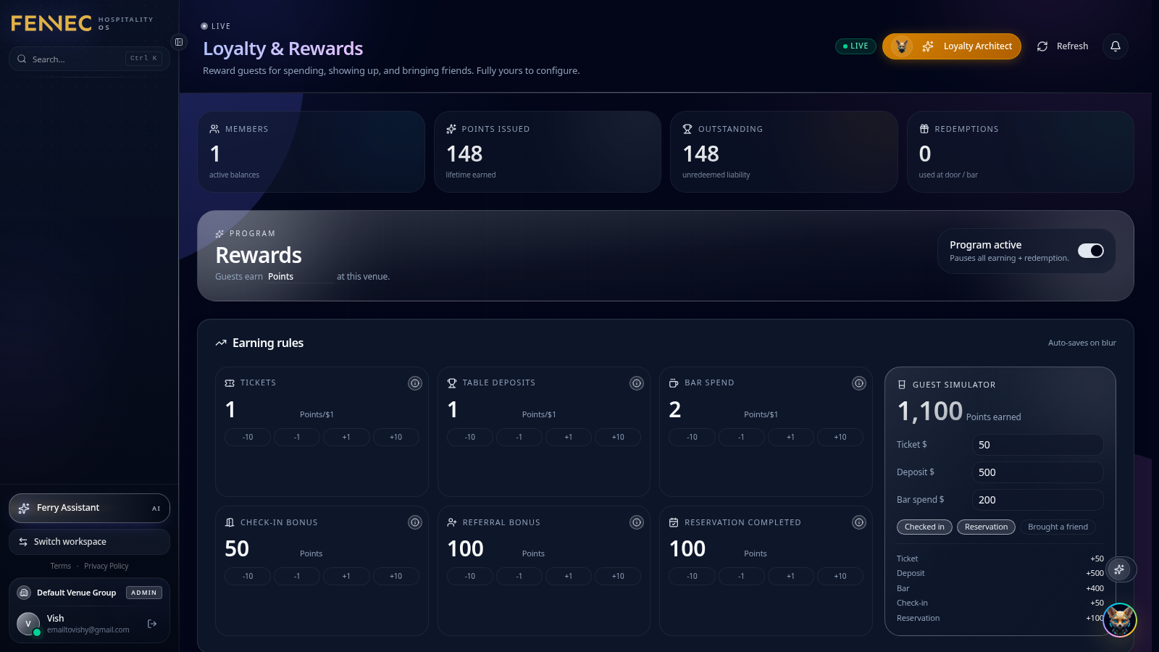
Task: Increase Check-in Bonus by +10
Action: point(396,576)
